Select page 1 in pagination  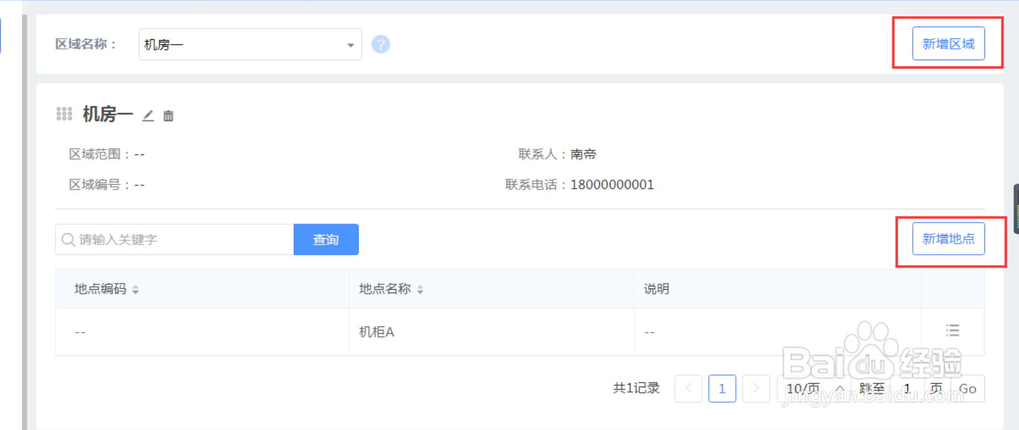pyautogui.click(x=722, y=389)
